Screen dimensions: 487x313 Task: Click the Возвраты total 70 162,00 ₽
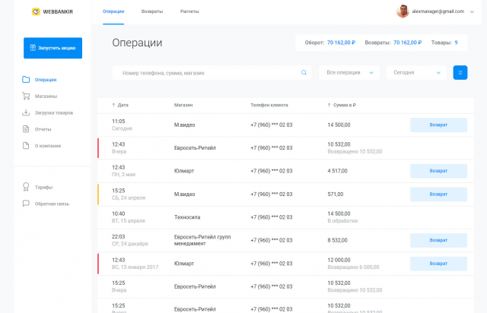[x=408, y=43]
